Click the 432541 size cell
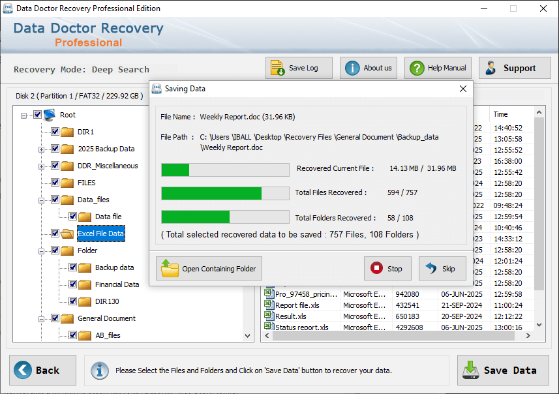The image size is (559, 394). [x=407, y=305]
